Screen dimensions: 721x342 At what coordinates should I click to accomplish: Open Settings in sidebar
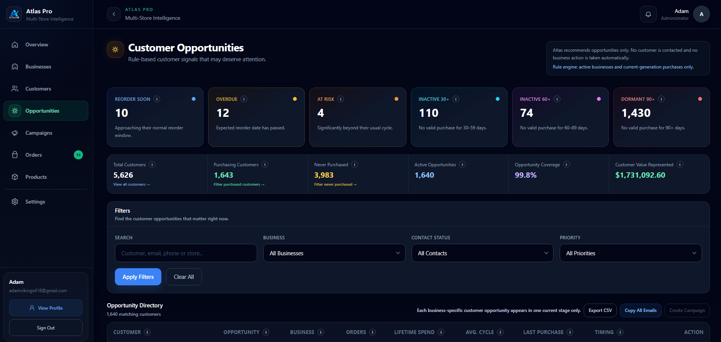(46, 202)
